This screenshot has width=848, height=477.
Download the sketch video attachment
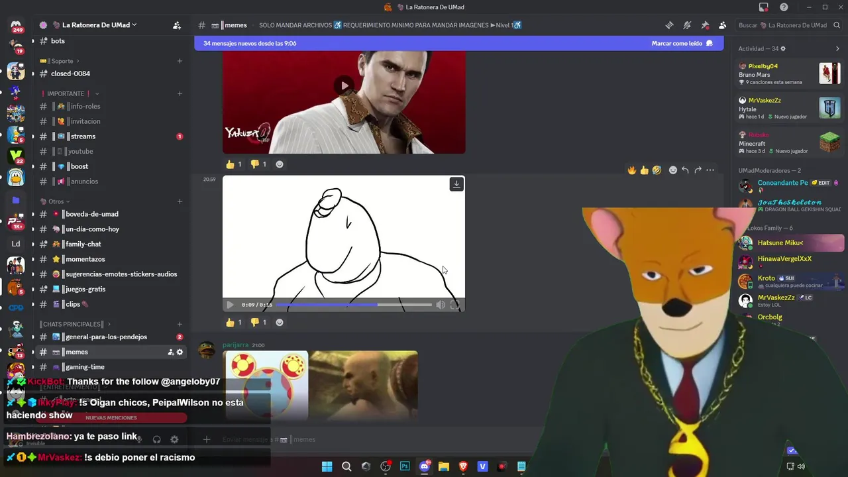click(456, 184)
